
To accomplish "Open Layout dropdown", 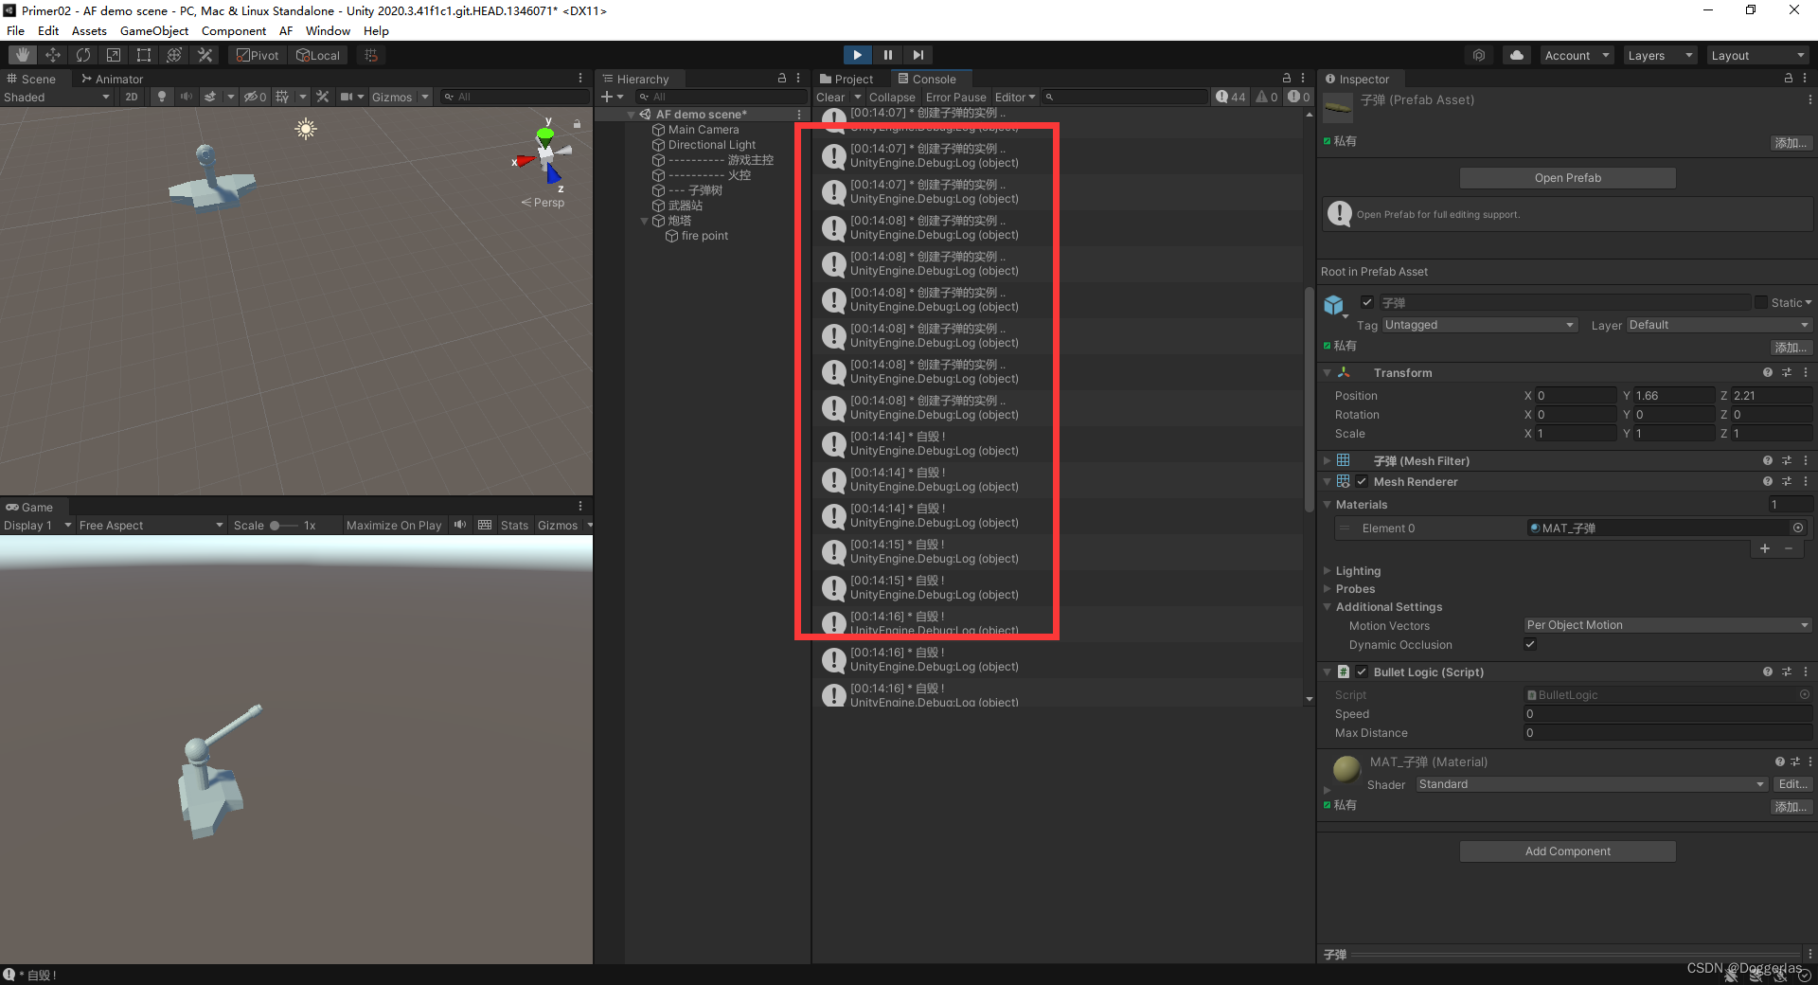I will (1757, 55).
